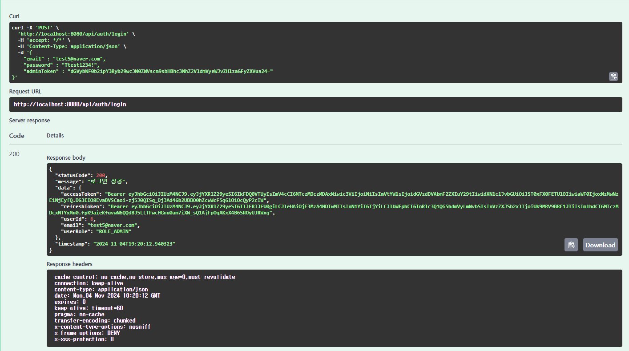Click the "Server response" heading
The height and width of the screenshot is (351, 629).
29,120
